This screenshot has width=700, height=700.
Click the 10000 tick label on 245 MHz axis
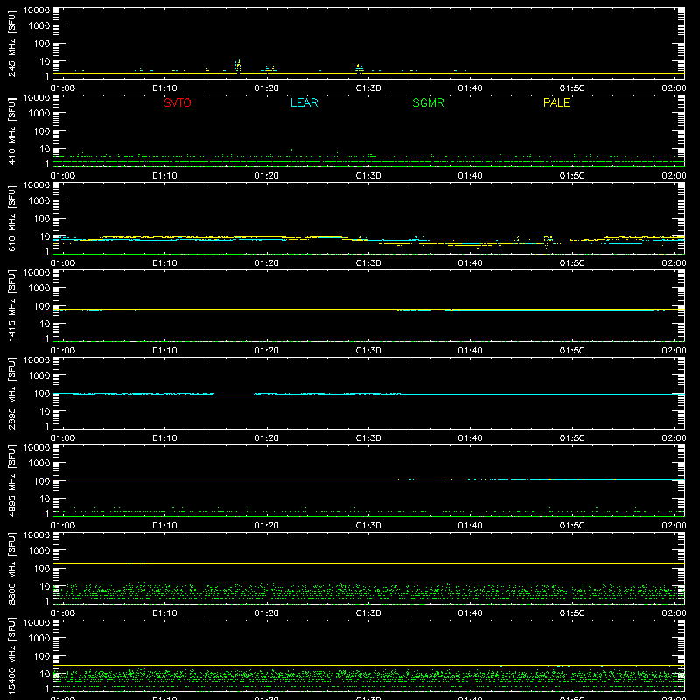point(37,10)
